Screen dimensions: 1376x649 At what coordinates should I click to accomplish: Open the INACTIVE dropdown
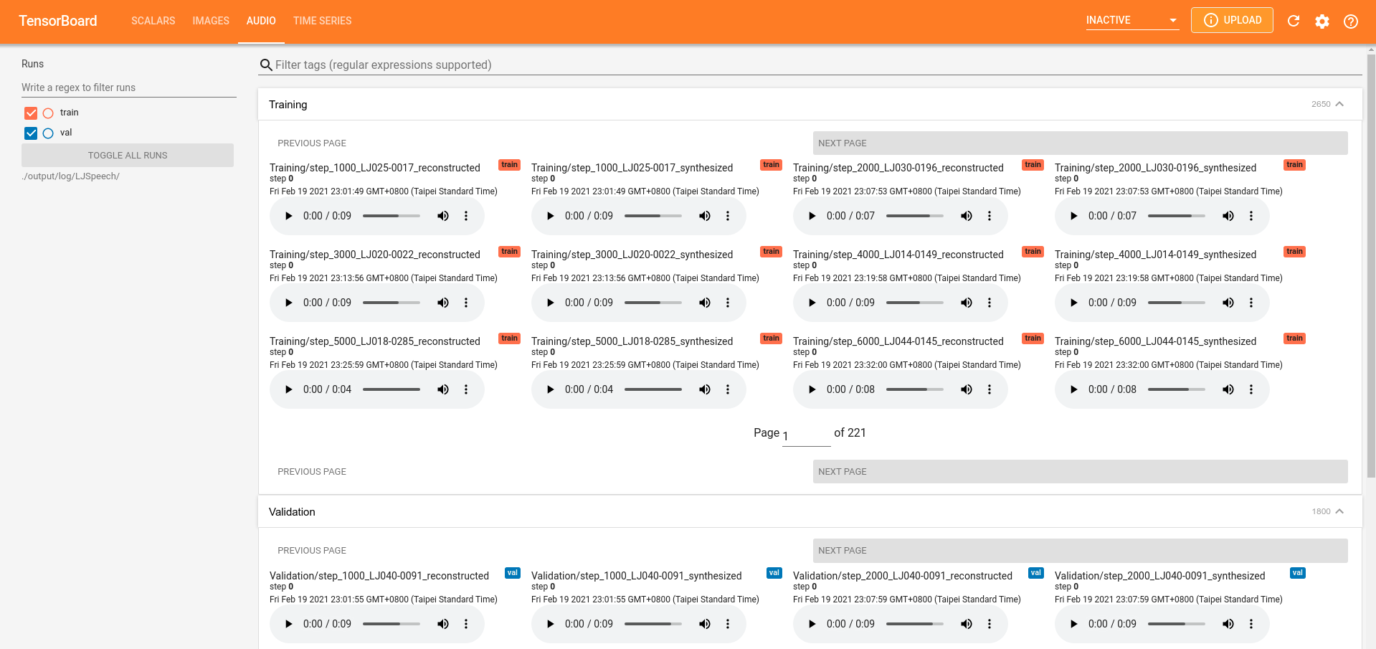tap(1131, 19)
